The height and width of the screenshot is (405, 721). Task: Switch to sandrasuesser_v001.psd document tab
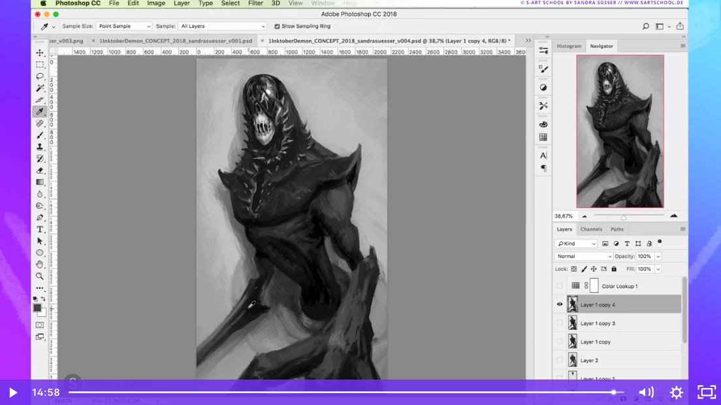(176, 41)
